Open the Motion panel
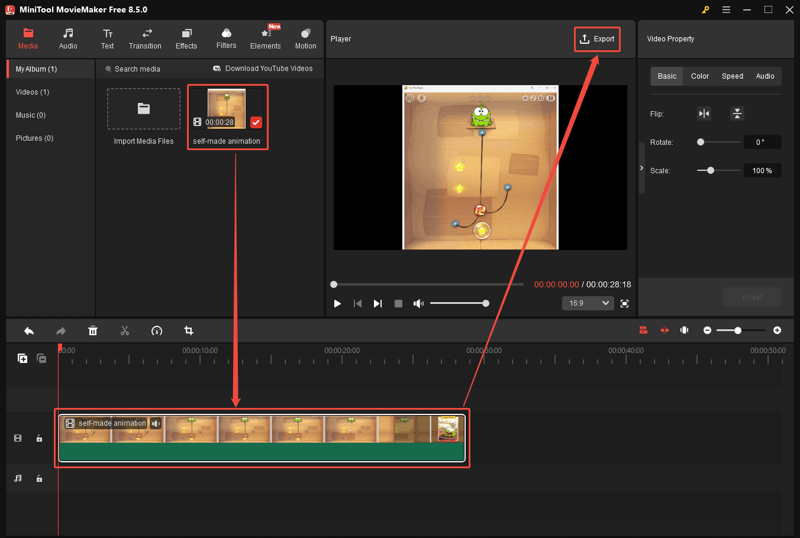The height and width of the screenshot is (538, 800). coord(305,38)
